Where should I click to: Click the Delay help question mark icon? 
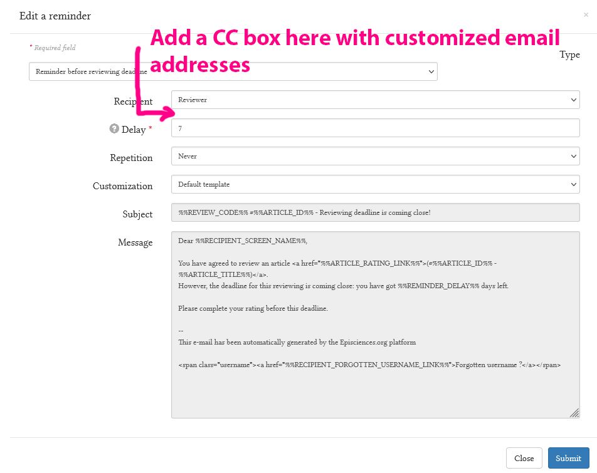[x=114, y=128]
